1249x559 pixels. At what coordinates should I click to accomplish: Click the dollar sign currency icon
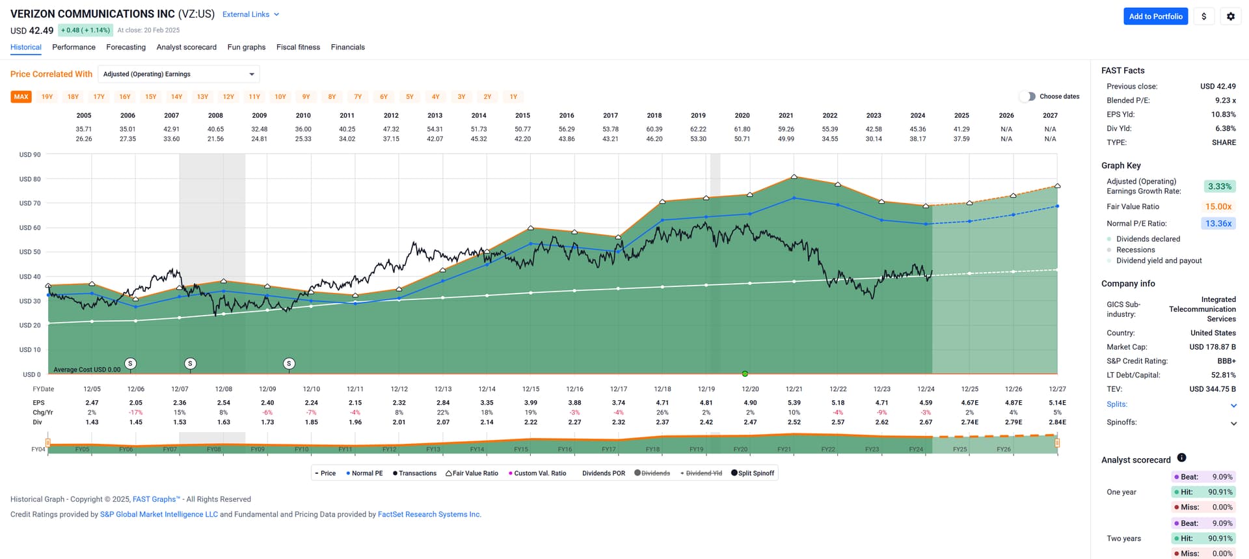tap(1203, 16)
